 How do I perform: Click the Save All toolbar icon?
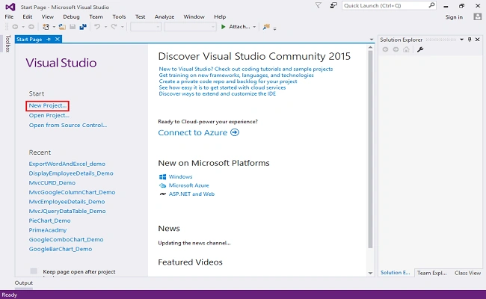coord(83,27)
